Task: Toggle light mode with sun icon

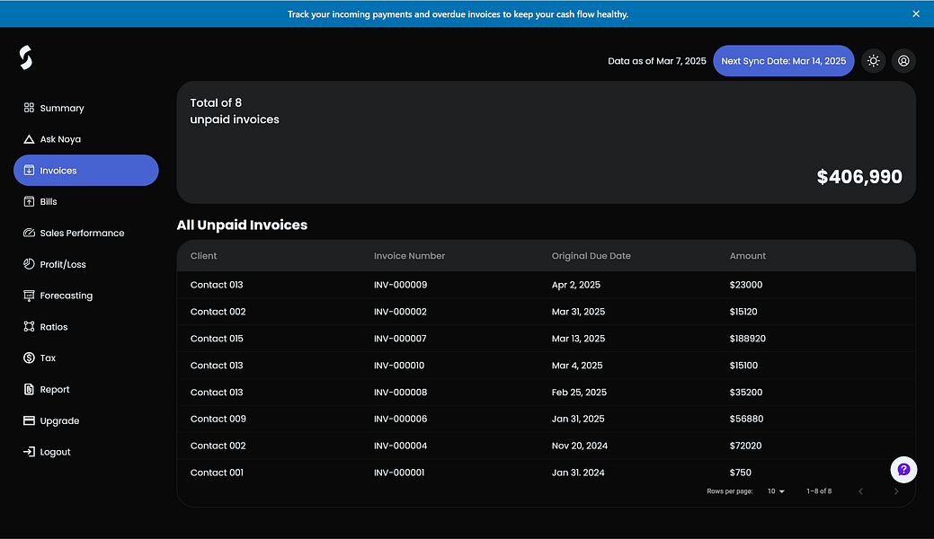Action: coord(873,61)
